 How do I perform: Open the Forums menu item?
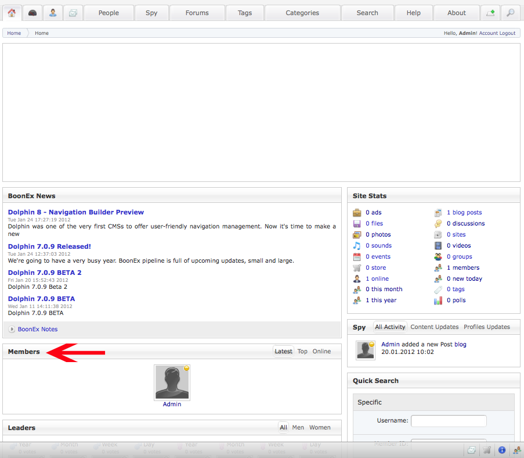coord(197,13)
